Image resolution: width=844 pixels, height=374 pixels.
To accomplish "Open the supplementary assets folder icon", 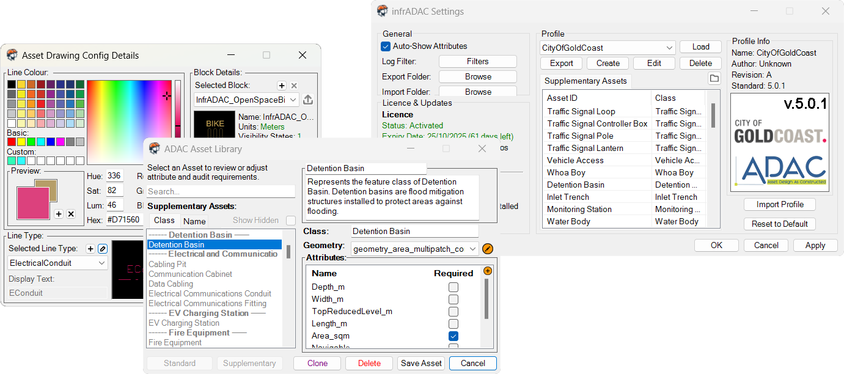I will (714, 79).
